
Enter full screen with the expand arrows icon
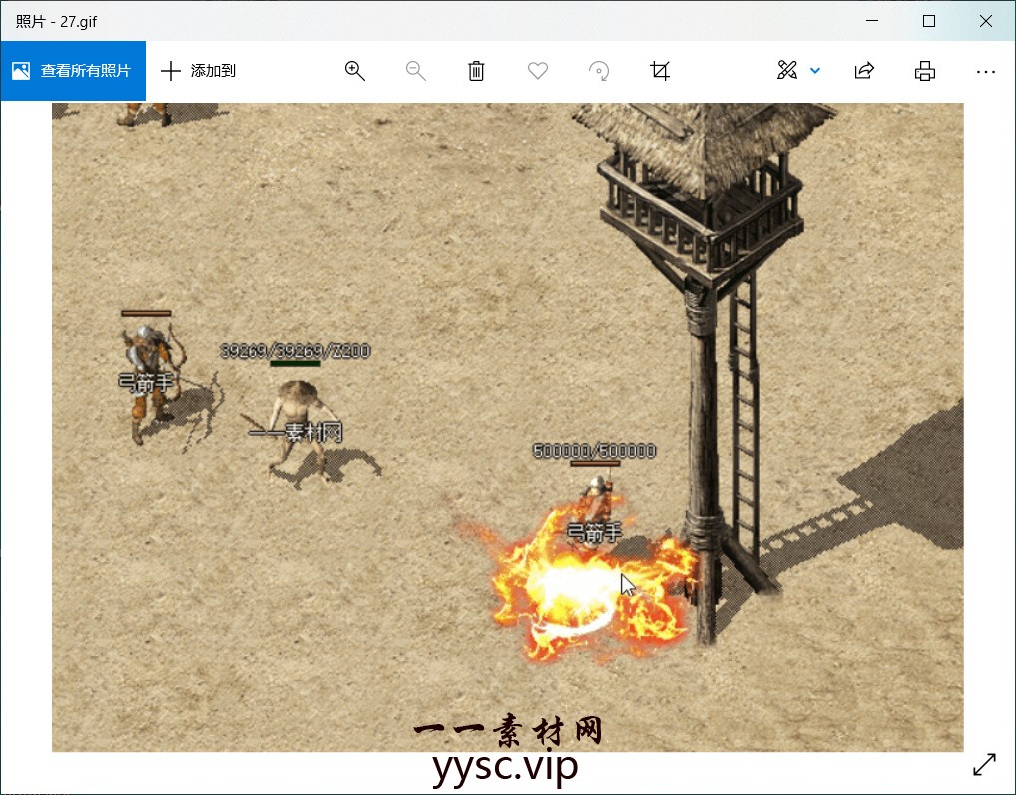984,764
